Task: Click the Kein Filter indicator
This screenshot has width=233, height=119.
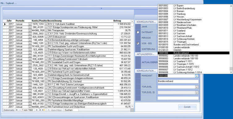Action: 55,110
